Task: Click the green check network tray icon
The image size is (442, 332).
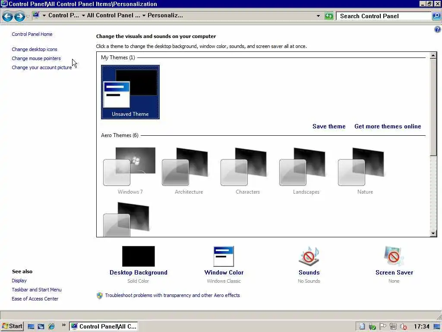Action: coord(372,327)
